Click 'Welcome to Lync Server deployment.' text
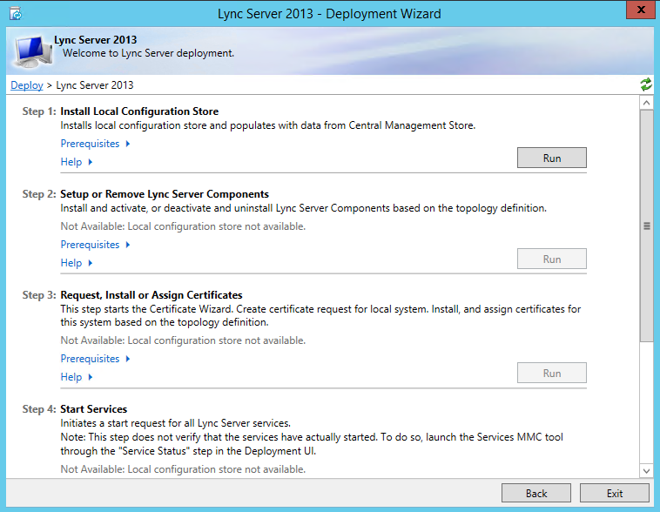The image size is (660, 512). point(148,53)
